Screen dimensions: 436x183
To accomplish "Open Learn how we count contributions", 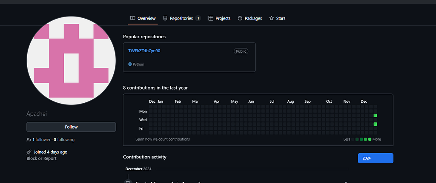I will click(163, 139).
